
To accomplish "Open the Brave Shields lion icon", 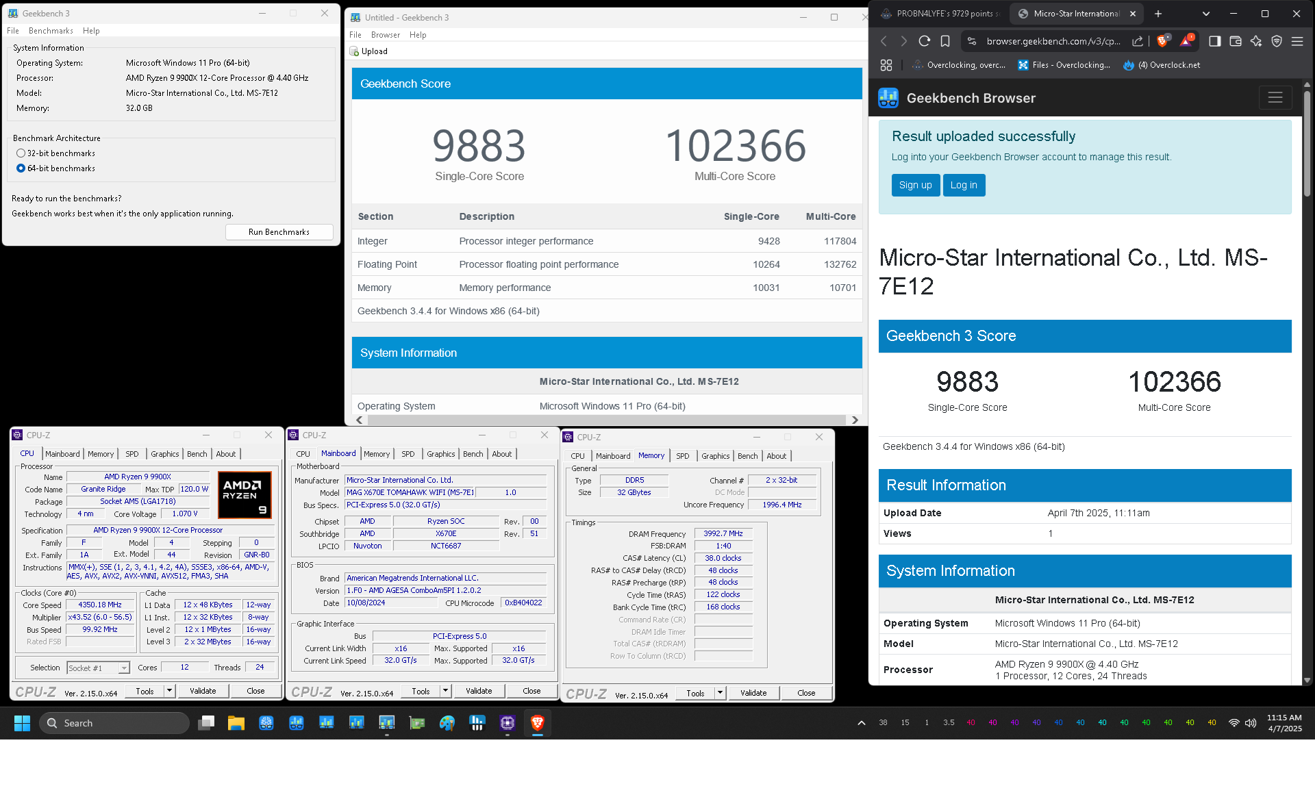I will point(1162,41).
